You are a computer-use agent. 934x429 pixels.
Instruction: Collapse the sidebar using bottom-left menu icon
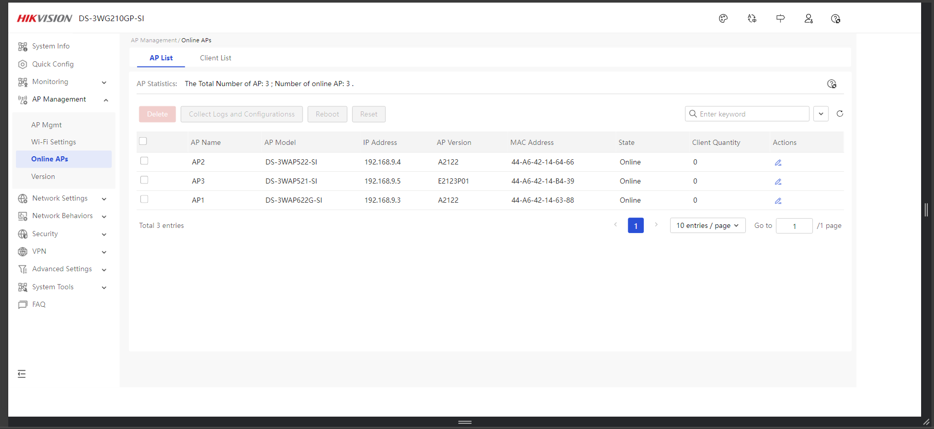[x=22, y=374]
